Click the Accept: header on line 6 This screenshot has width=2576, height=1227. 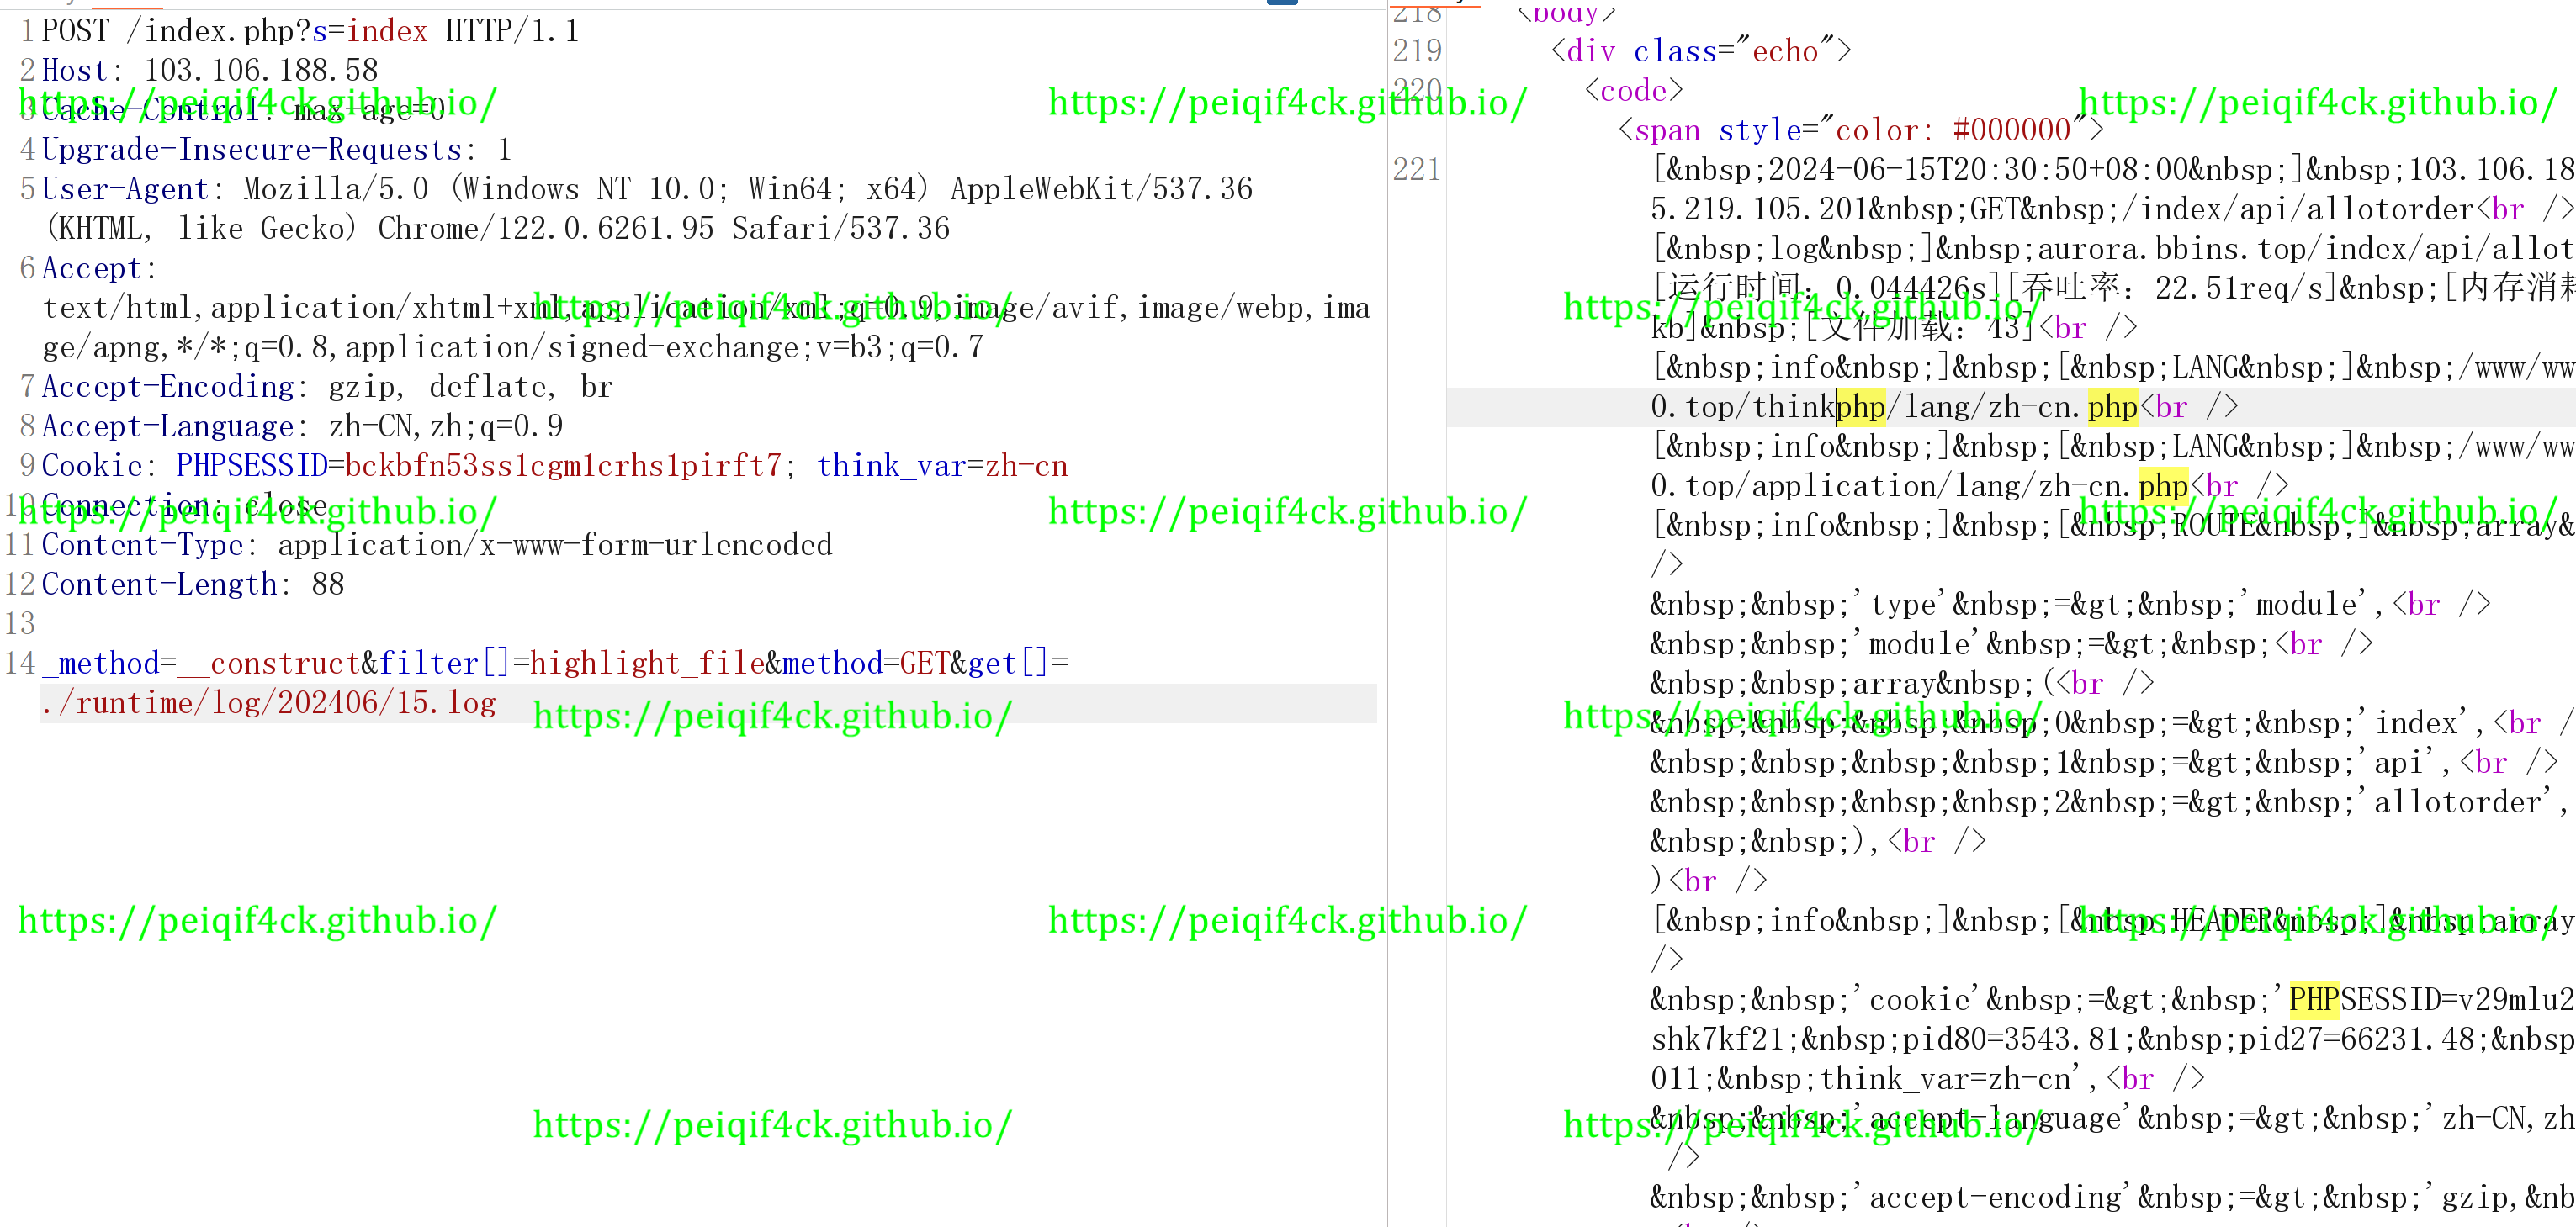point(99,267)
